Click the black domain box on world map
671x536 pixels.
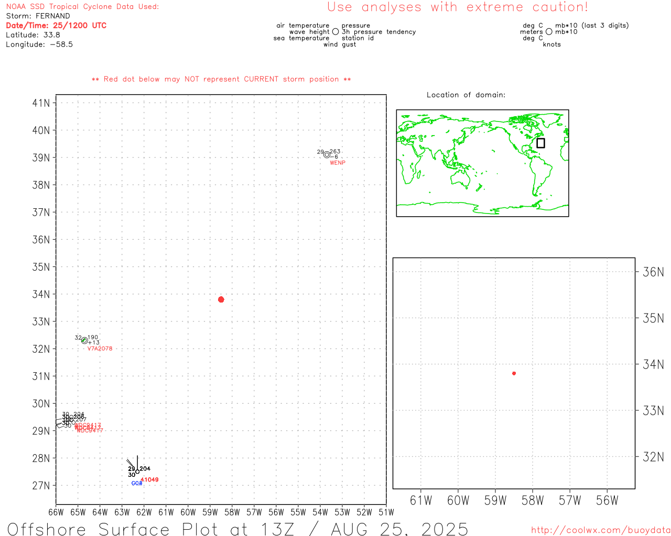point(540,143)
